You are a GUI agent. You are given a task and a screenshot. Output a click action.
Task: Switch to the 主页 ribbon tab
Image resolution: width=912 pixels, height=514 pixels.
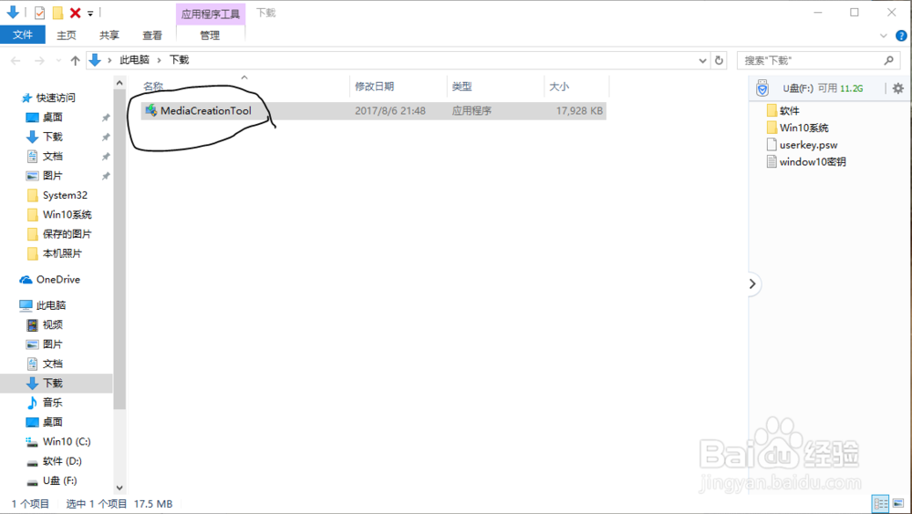click(67, 36)
